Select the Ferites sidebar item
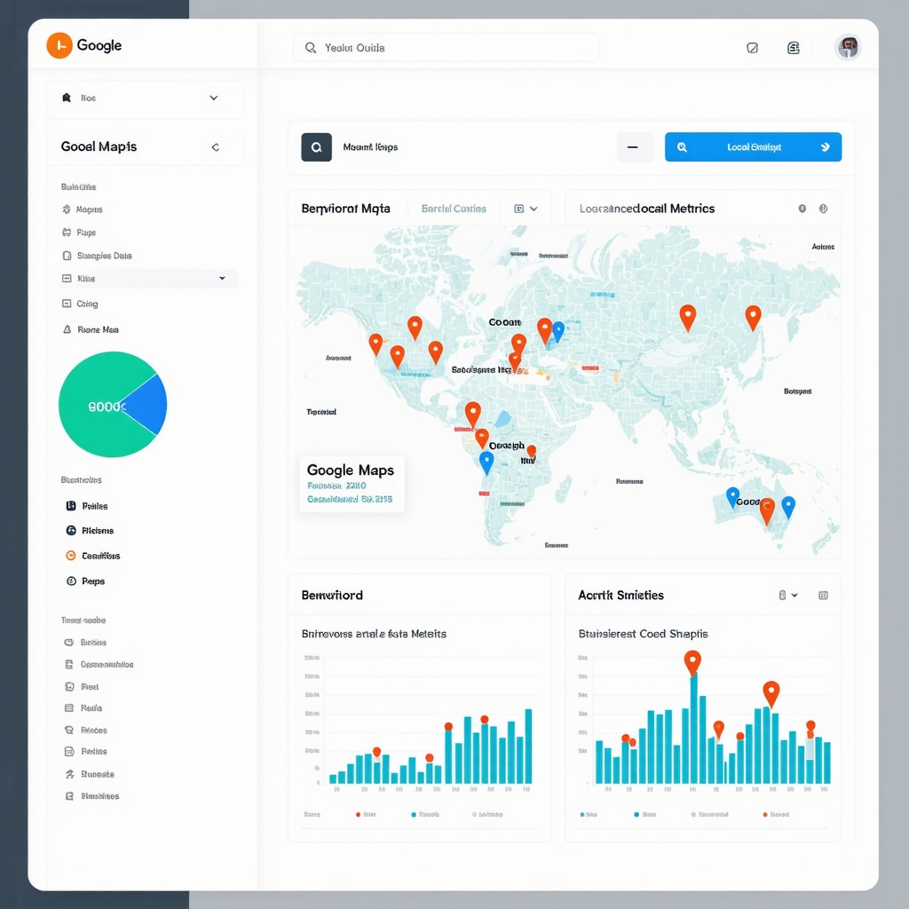Viewport: 909px width, 909px height. point(93,751)
